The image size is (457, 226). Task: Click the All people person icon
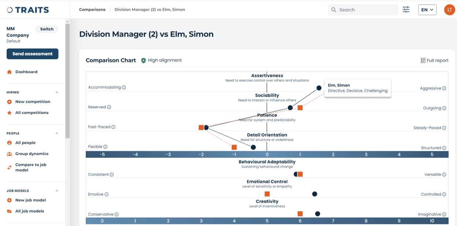[10, 142]
